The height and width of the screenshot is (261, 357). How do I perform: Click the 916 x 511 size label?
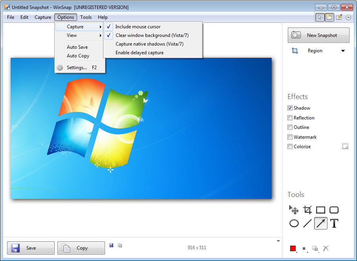pyautogui.click(x=197, y=248)
